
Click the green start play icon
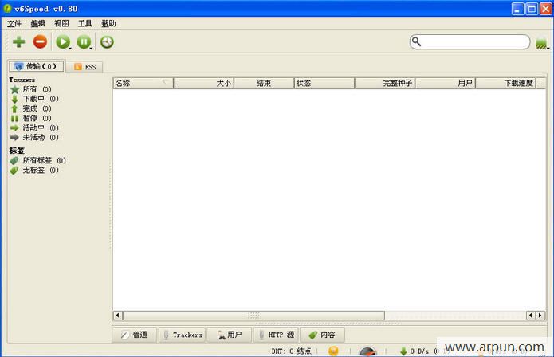click(x=62, y=42)
